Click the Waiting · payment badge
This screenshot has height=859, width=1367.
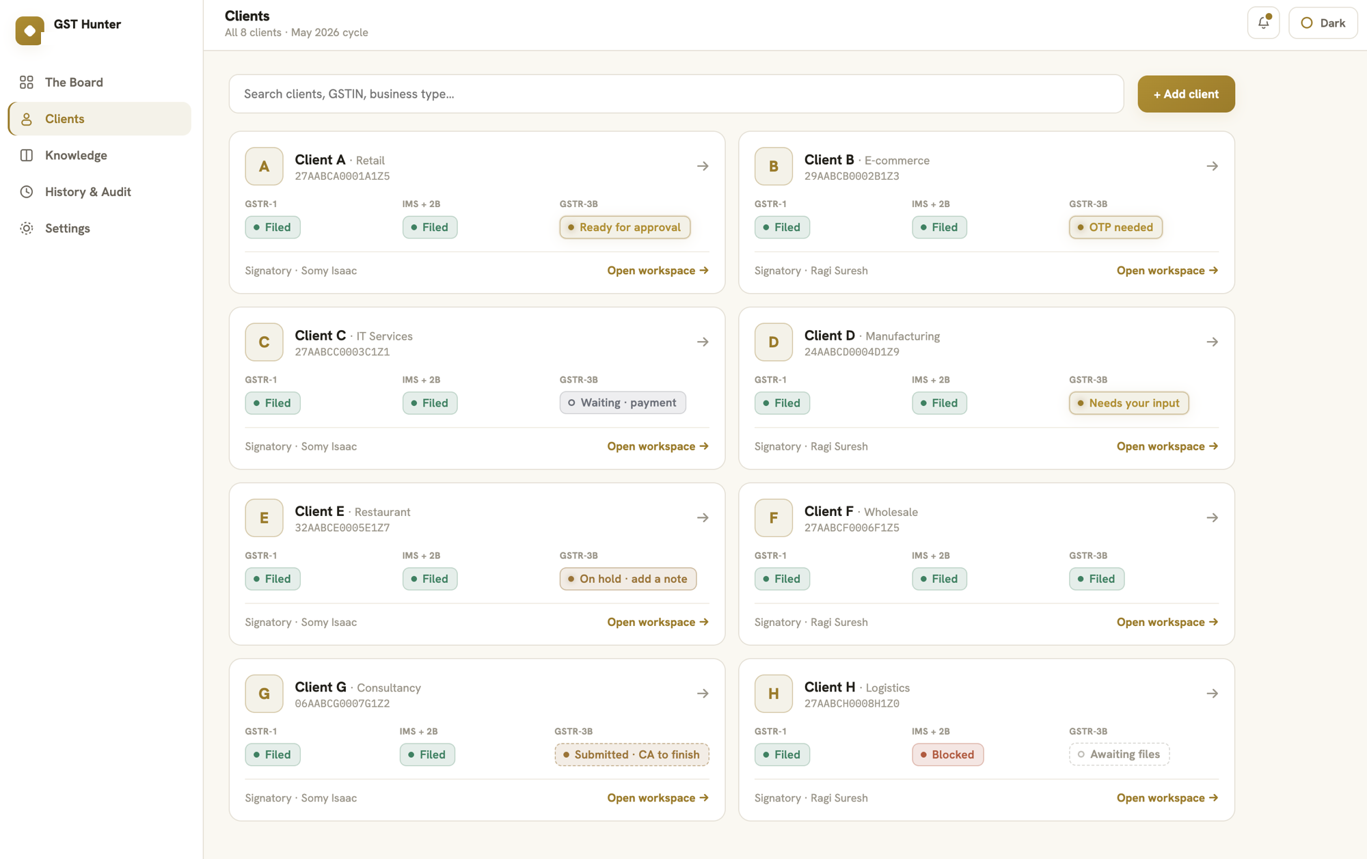click(x=623, y=403)
